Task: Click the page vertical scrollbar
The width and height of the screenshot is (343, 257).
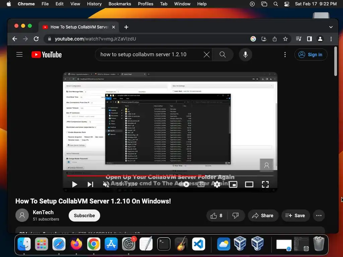Action: click(x=336, y=61)
